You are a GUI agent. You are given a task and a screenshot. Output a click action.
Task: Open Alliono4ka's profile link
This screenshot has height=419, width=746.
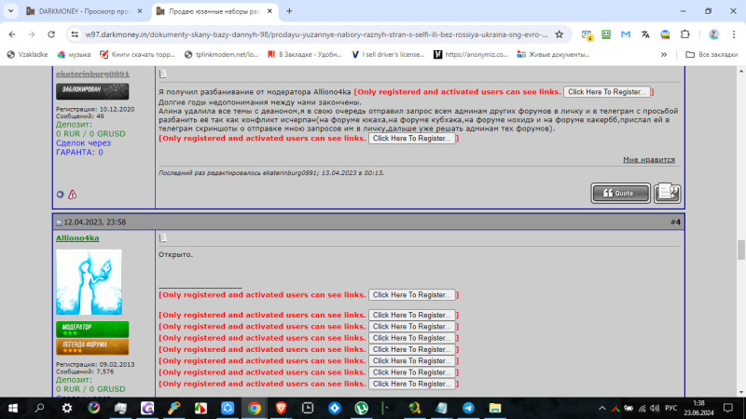point(77,238)
